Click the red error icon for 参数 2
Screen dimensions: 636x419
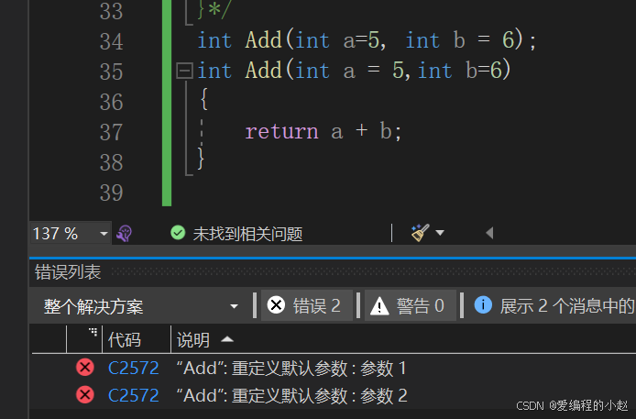pyautogui.click(x=85, y=394)
